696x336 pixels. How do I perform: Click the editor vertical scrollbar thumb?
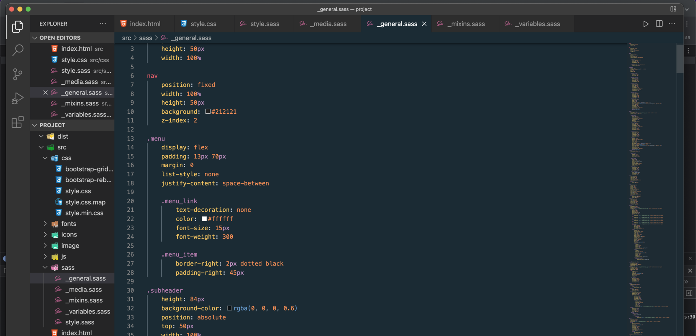click(x=680, y=59)
